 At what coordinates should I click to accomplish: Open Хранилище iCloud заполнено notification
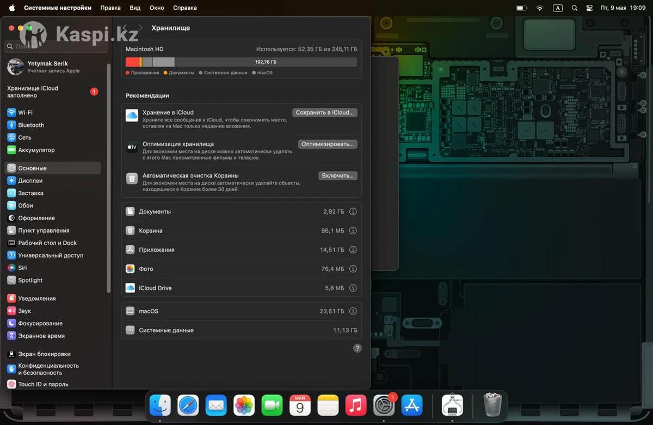click(53, 92)
